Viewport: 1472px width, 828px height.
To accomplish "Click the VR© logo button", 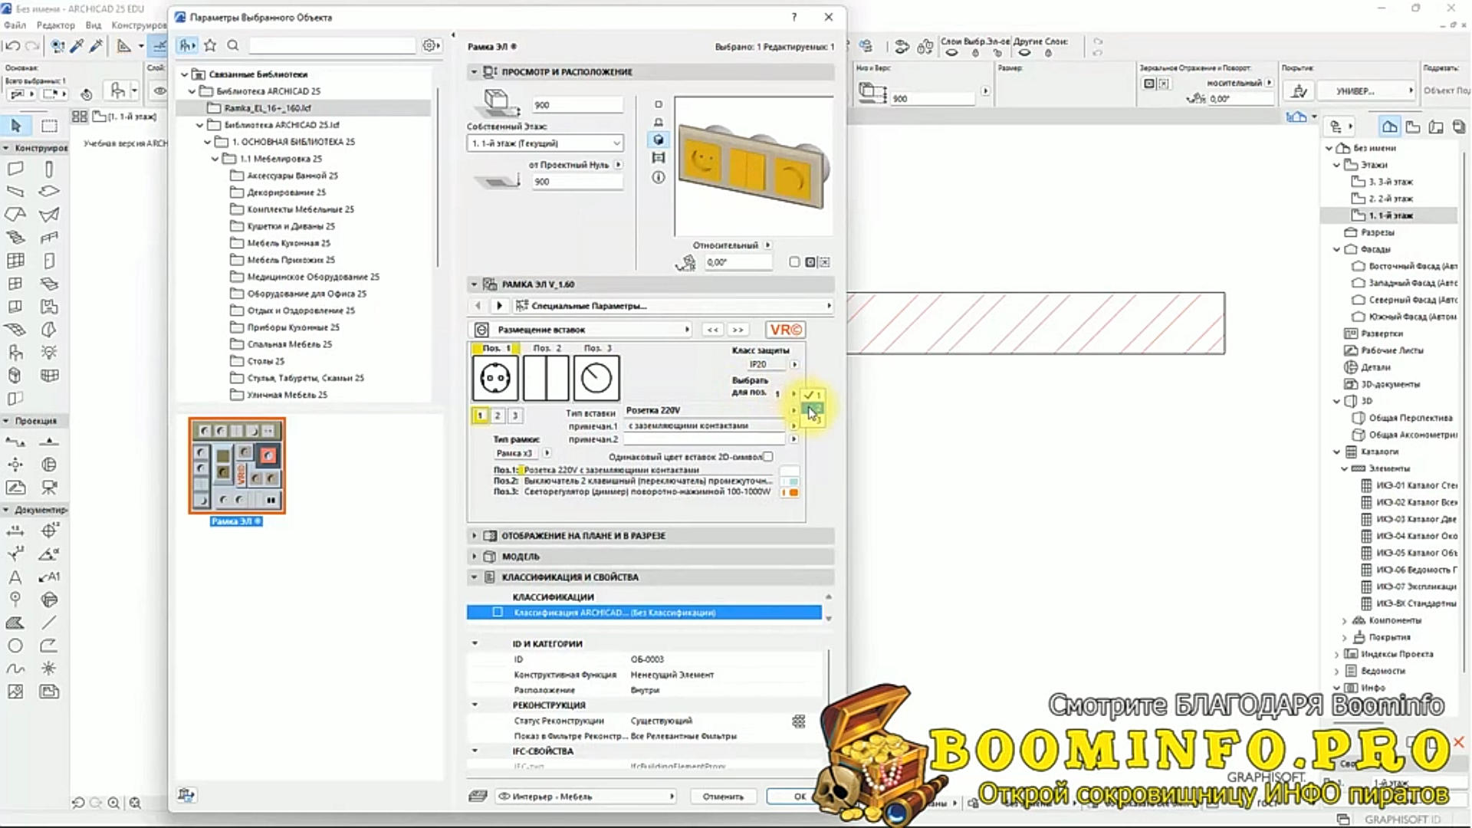I will [785, 330].
